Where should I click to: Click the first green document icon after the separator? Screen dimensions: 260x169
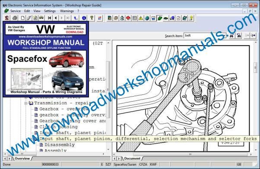pyautogui.click(x=109, y=18)
